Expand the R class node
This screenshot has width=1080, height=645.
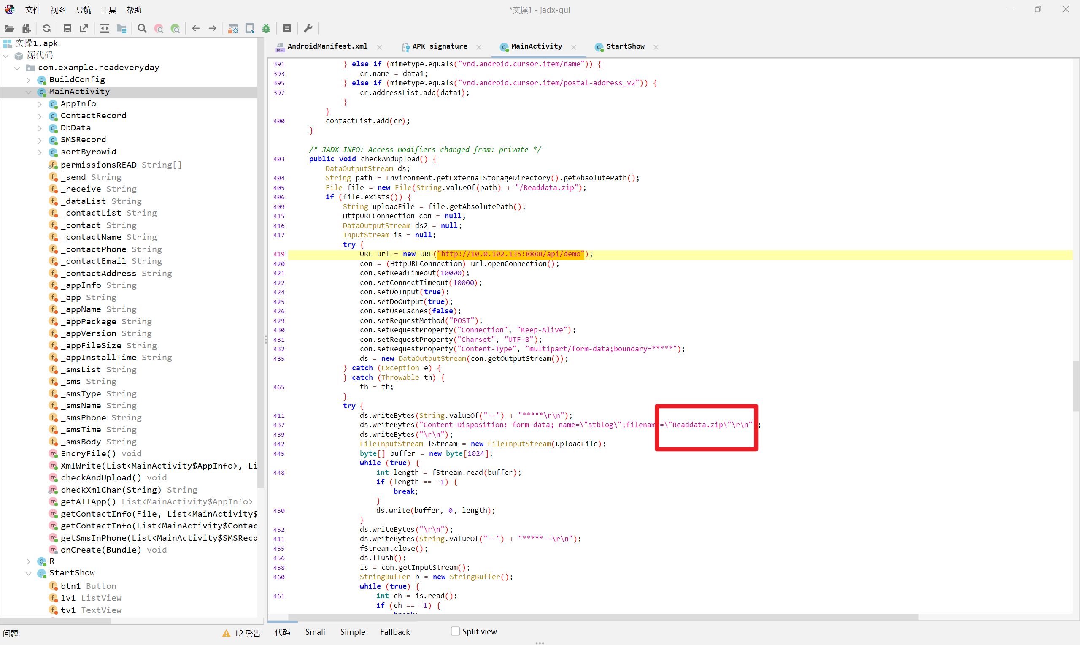(29, 561)
